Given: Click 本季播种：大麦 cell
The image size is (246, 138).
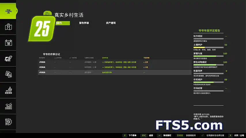Looking at the screenshot, I should tap(90, 62).
